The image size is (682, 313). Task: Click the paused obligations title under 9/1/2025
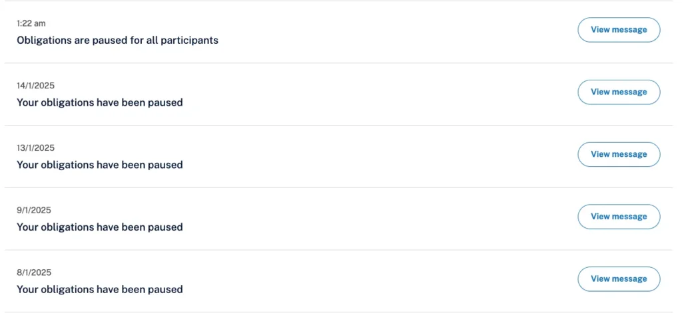coord(99,227)
